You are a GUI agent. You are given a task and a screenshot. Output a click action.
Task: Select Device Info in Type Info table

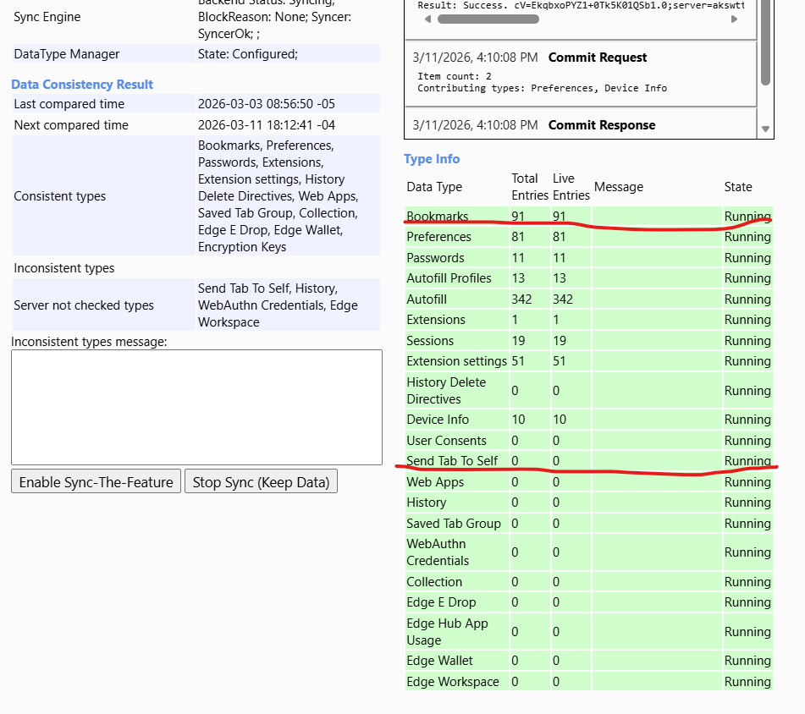(438, 420)
